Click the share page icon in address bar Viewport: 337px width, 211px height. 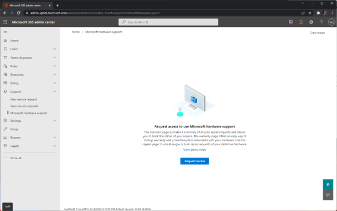(303, 13)
